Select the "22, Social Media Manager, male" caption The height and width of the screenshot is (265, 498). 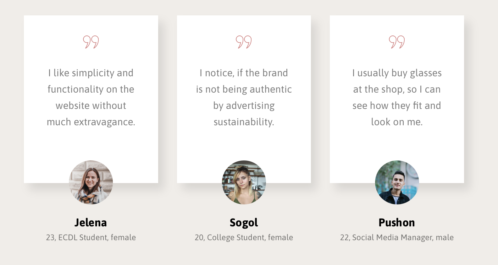point(397,237)
